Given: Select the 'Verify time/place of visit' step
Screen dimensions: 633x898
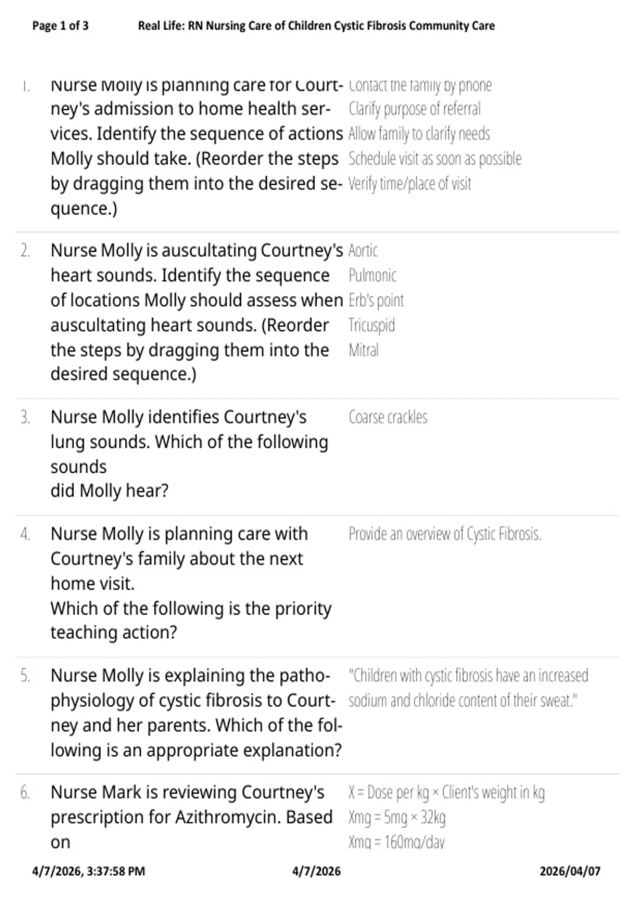Looking at the screenshot, I should point(410,183).
